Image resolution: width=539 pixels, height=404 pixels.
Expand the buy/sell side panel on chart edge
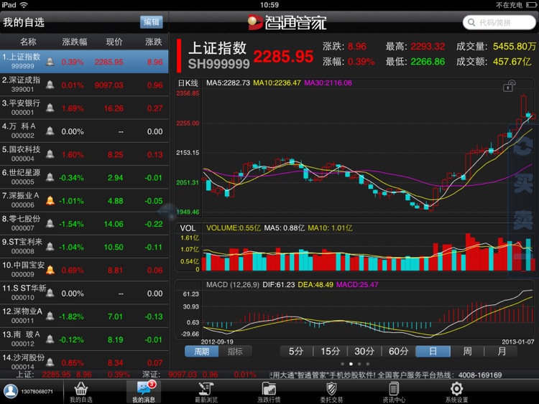coord(522,201)
